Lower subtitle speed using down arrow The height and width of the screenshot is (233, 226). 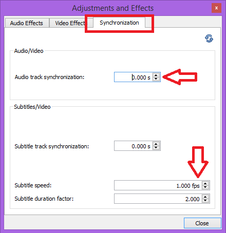(x=205, y=187)
